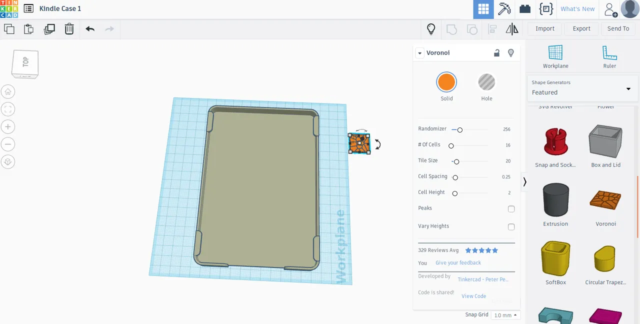
Task: Open the designs list icon
Action: (28, 8)
